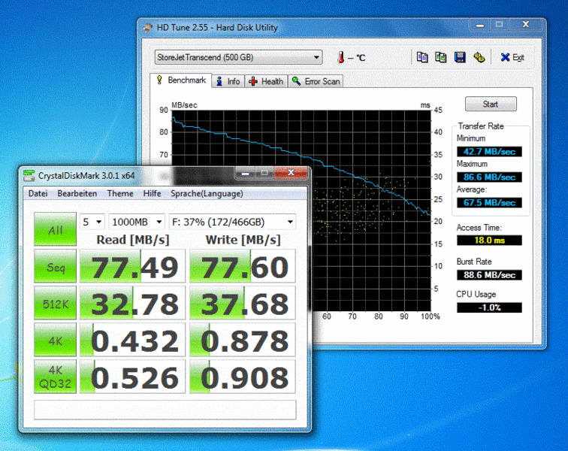Click the Seq read value 77.49
Image resolution: width=568 pixels, height=451 pixels.
pyautogui.click(x=132, y=266)
